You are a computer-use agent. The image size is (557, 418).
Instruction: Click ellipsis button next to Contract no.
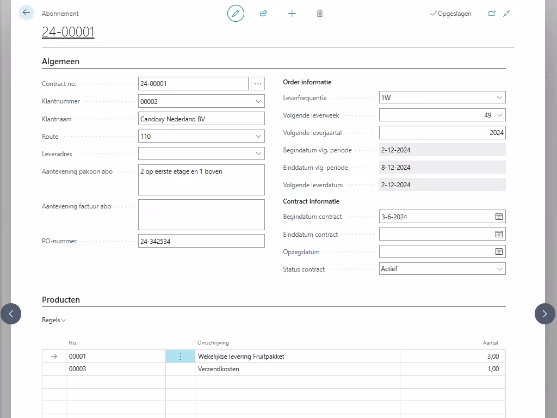click(258, 84)
